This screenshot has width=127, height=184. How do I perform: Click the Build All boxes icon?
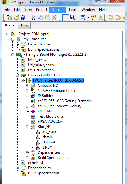(x=112, y=18)
